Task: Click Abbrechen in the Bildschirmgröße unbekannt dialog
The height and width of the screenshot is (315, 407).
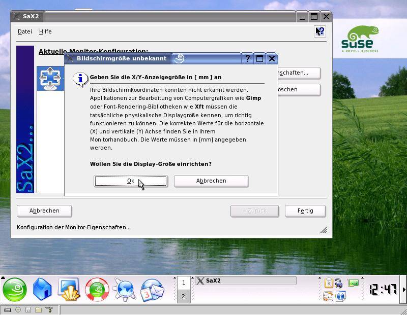Action: 211,181
